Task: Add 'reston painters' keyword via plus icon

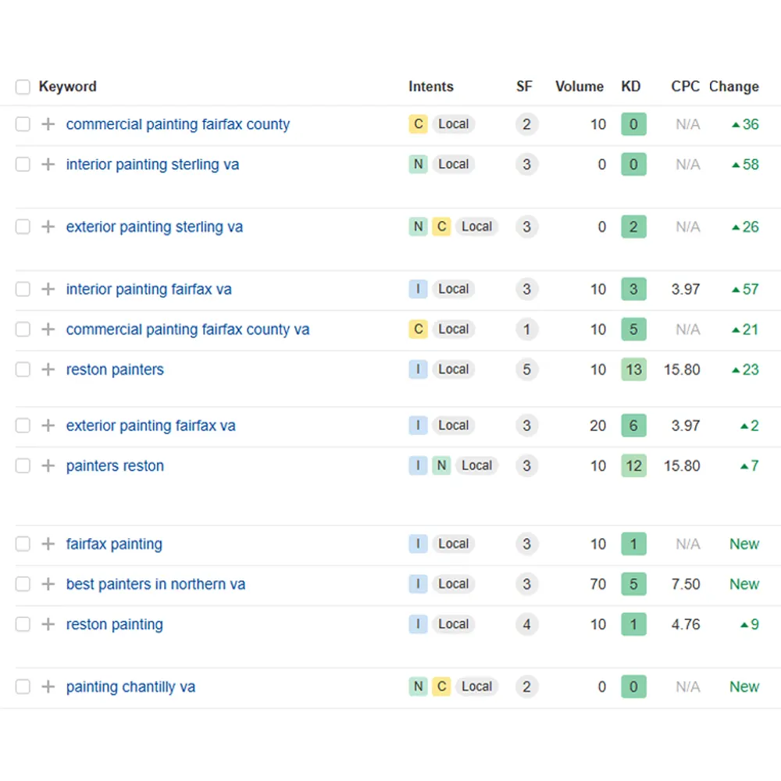Action: [x=48, y=369]
